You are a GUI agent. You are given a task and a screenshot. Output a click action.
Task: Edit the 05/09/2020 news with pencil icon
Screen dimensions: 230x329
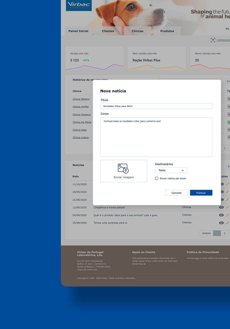227,215
